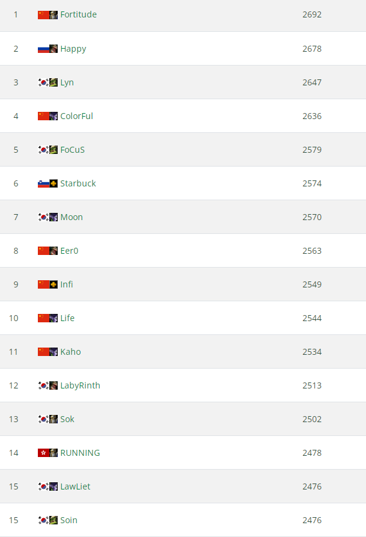
Task: Go to Eer0's player profile
Action: tap(69, 251)
